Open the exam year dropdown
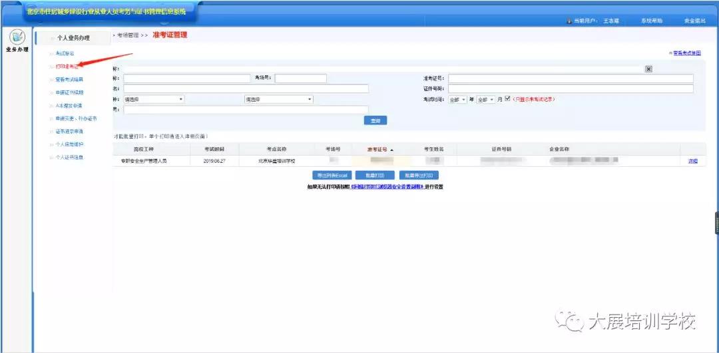This screenshot has height=353, width=719. click(458, 99)
